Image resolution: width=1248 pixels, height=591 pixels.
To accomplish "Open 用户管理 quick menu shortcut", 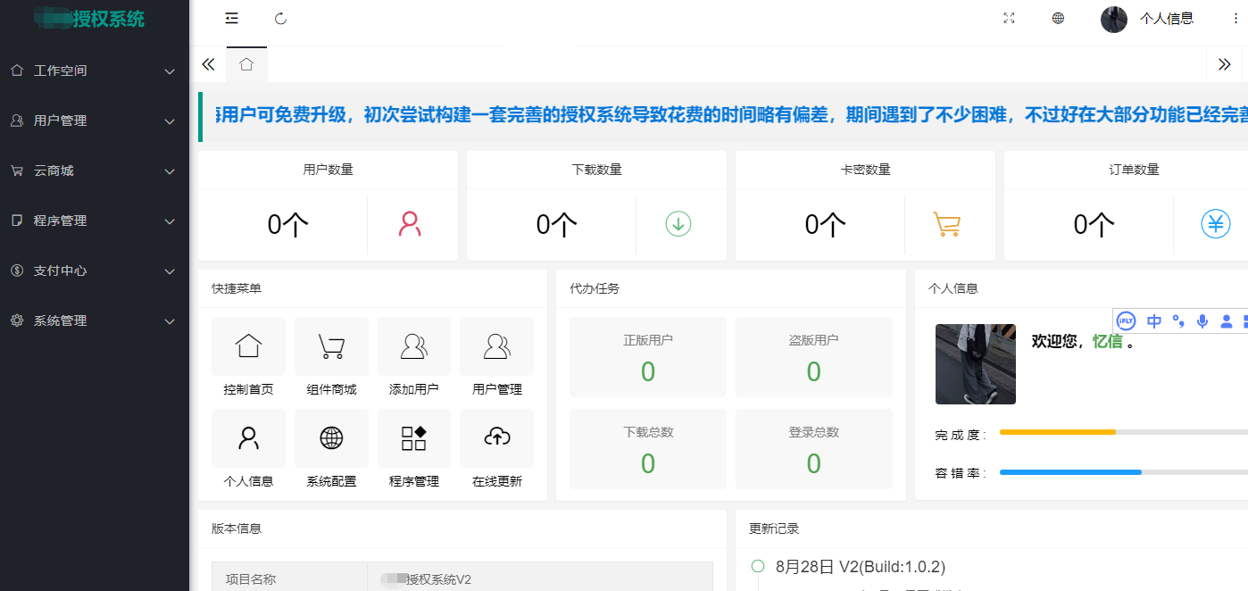I will coord(496,357).
